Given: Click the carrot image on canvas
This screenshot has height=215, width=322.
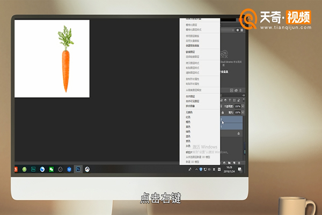Looking at the screenshot, I should click(65, 60).
